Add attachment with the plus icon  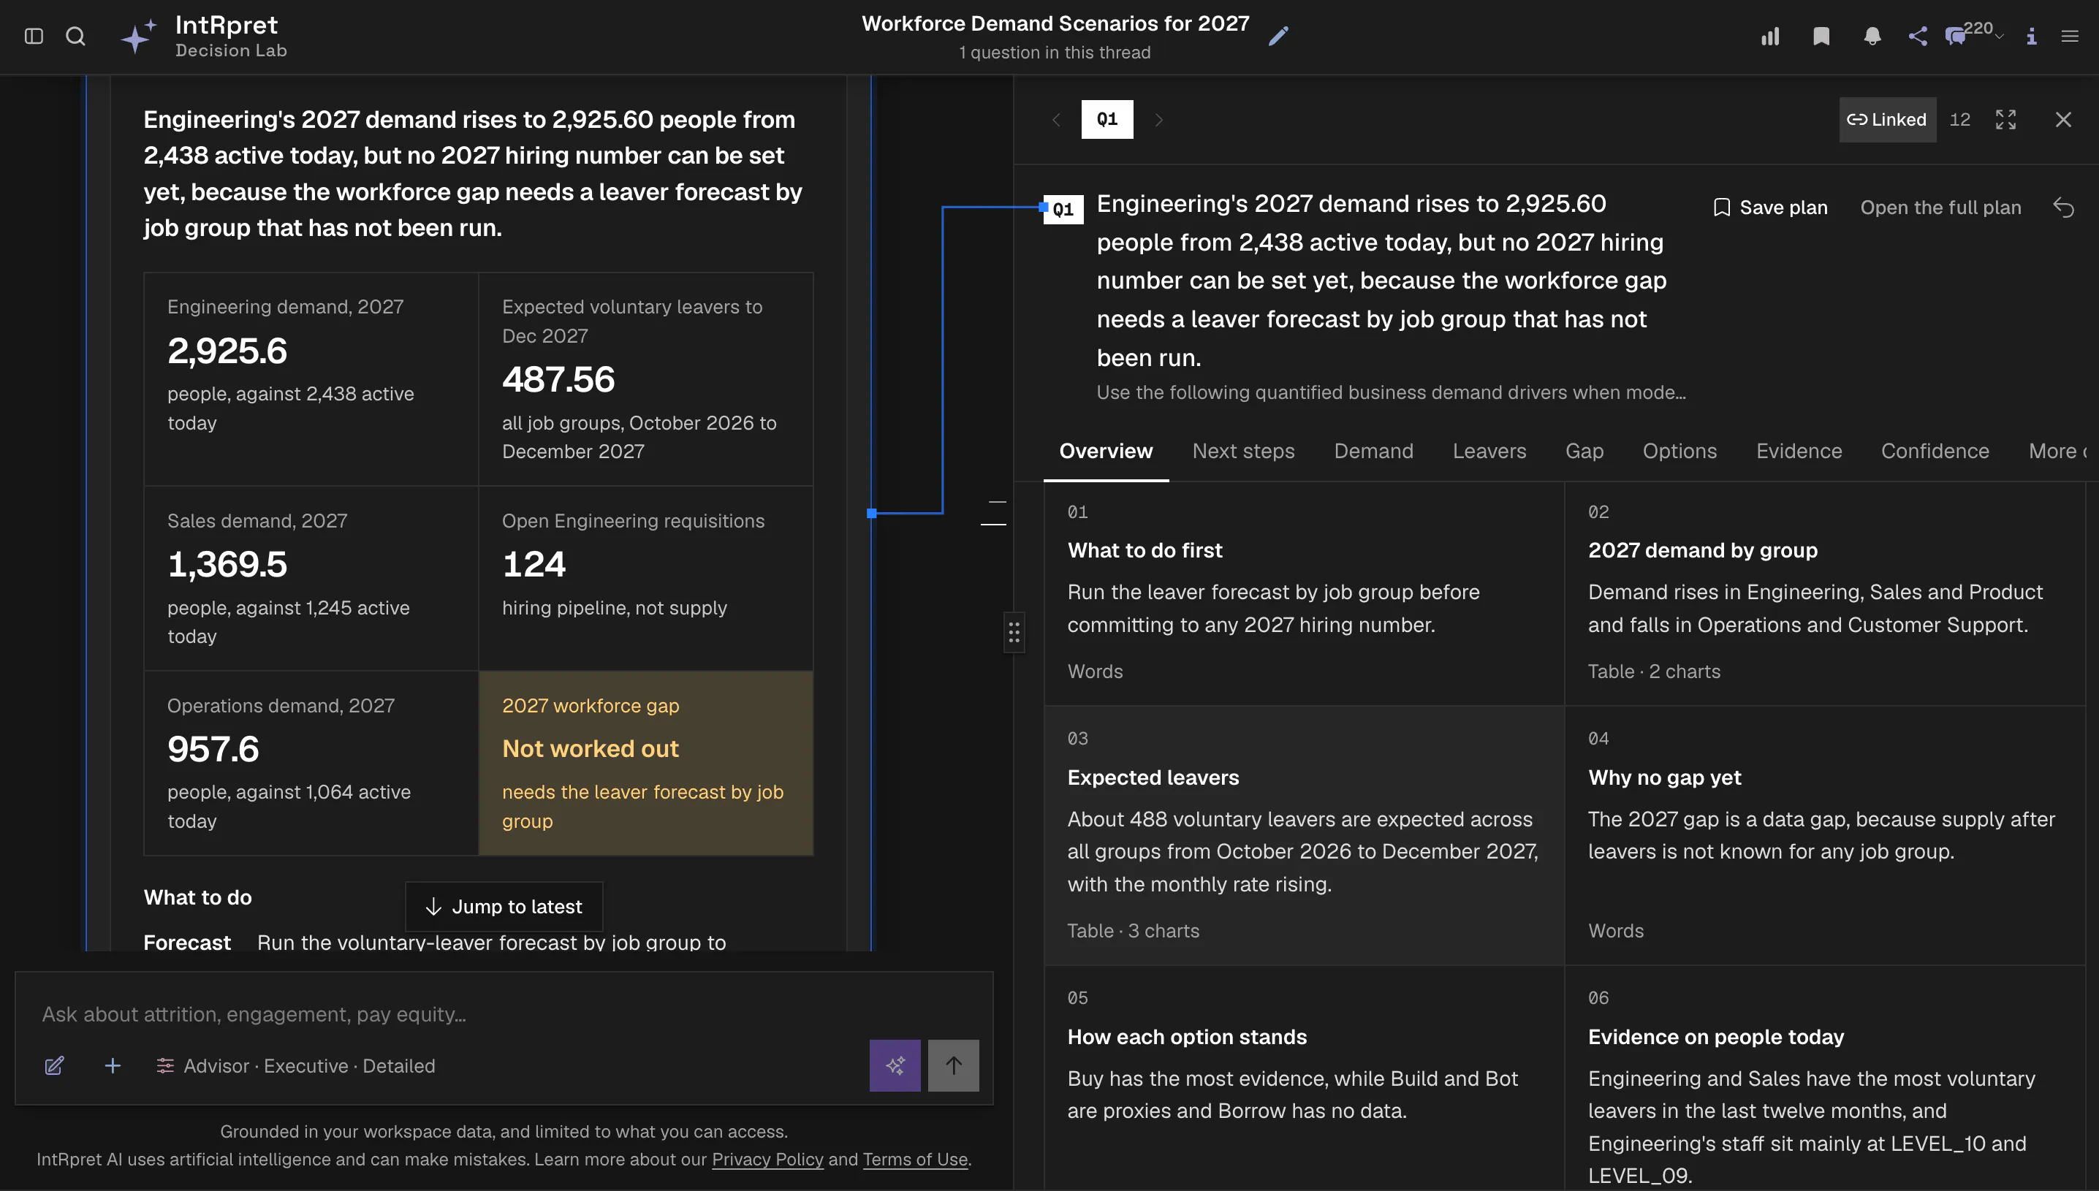[x=113, y=1066]
